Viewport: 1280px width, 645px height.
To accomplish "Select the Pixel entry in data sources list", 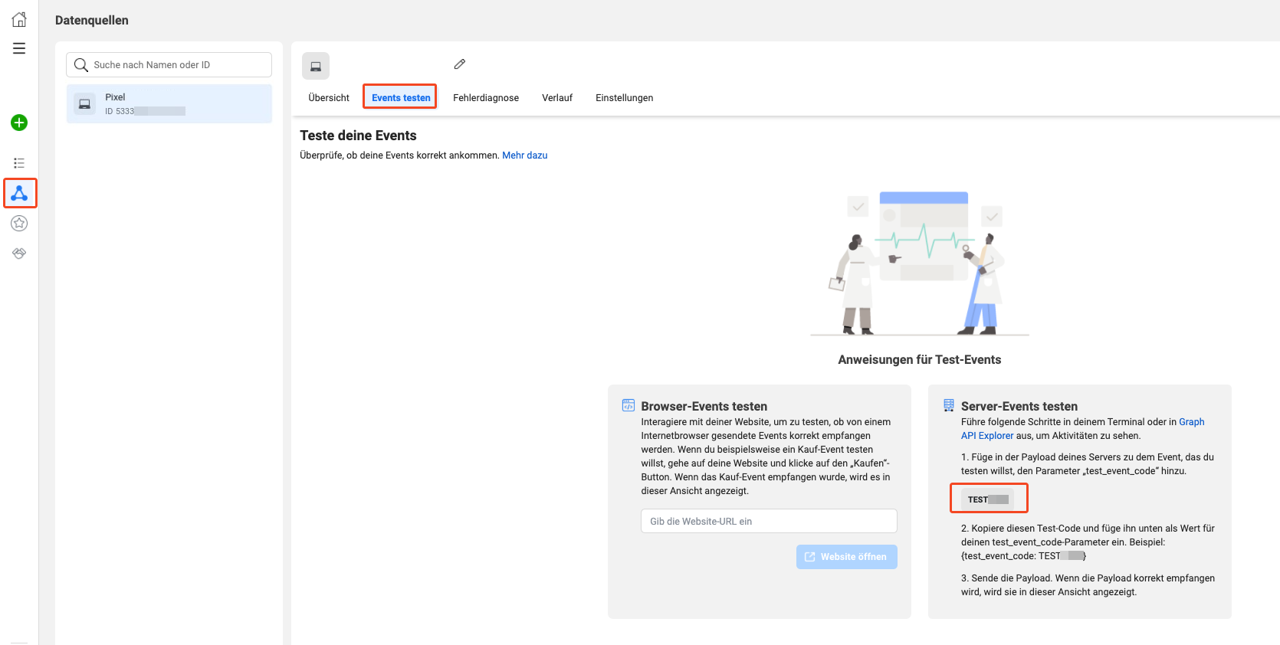I will [169, 103].
